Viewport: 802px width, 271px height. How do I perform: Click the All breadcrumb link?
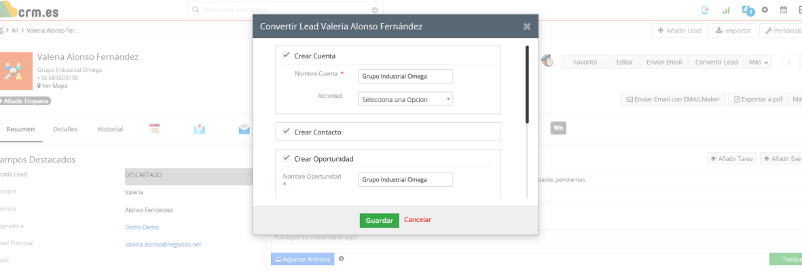[15, 31]
